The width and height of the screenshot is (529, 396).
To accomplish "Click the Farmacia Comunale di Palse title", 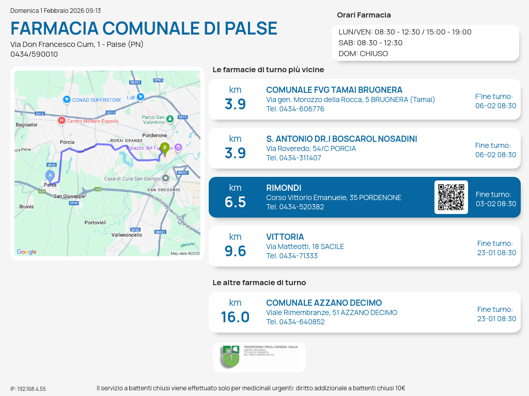I will (x=144, y=28).
